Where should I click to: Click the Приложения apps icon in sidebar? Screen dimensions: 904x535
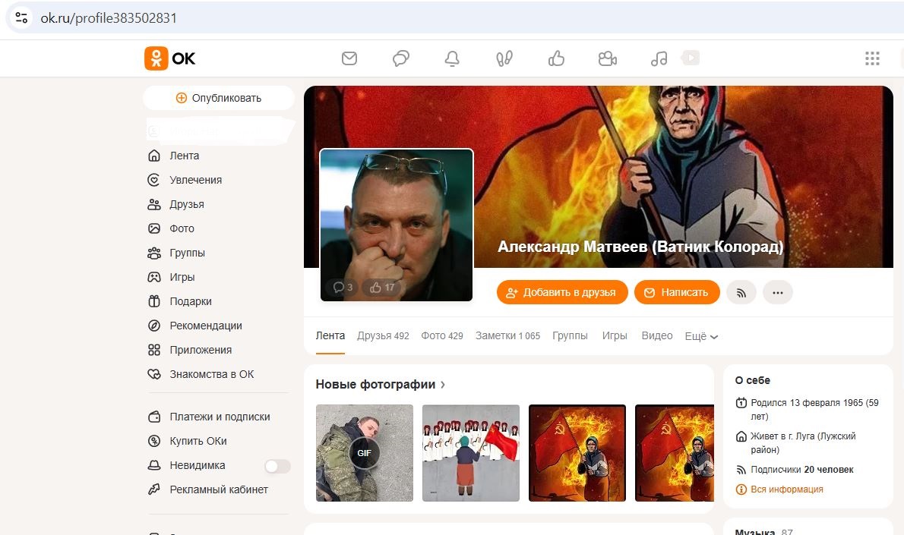(154, 350)
